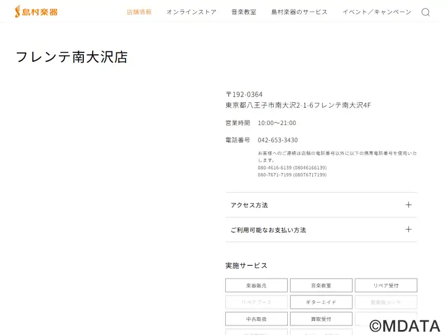447x335 pixels.
Task: Open イベント/キャンペーン menu item
Action: coord(377,12)
